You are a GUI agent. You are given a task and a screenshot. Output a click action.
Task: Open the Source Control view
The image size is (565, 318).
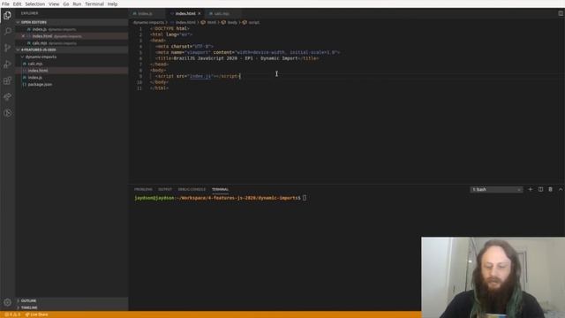tap(7, 48)
